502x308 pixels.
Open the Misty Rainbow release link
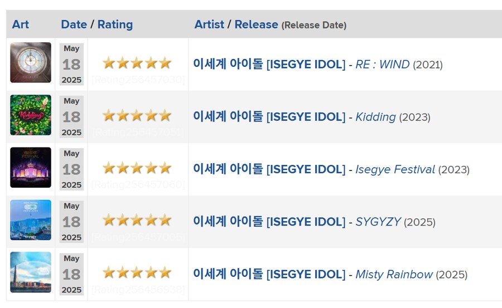pyautogui.click(x=394, y=274)
